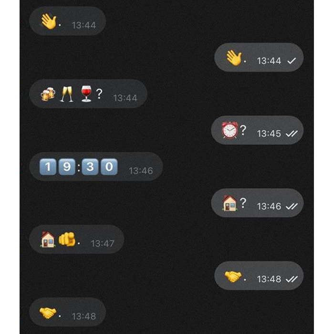
Task: Click the house emoji received at 13:47
Action: tap(48, 239)
